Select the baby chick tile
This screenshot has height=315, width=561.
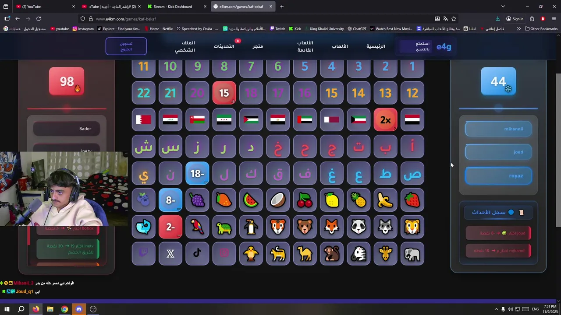tap(251, 254)
